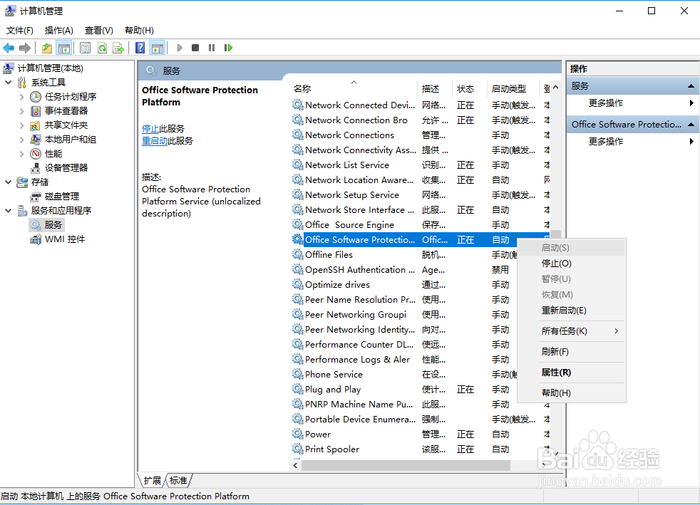Select the 服务 node in the tree
The width and height of the screenshot is (700, 505).
point(53,225)
